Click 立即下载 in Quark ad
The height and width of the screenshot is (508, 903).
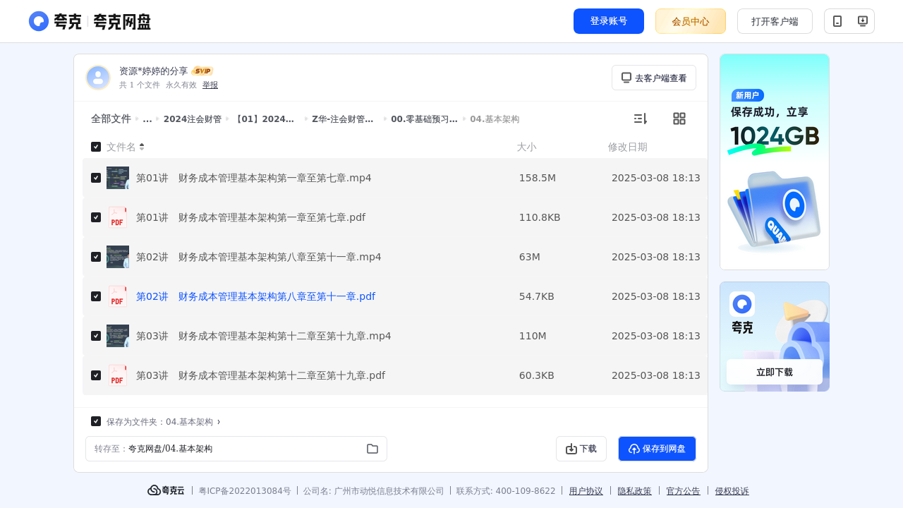(775, 372)
